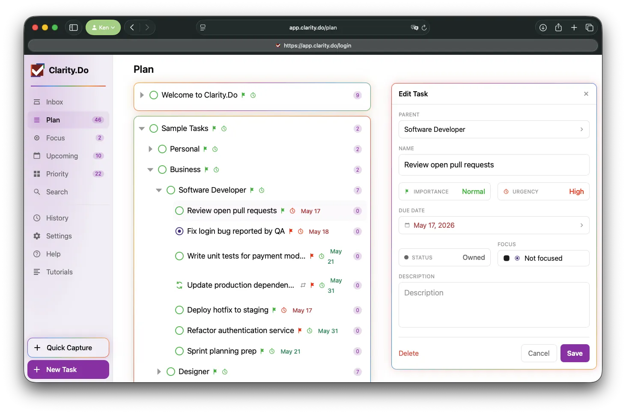Mark Welcome to Clarity.Do as complete
The height and width of the screenshot is (414, 626).
click(x=154, y=95)
